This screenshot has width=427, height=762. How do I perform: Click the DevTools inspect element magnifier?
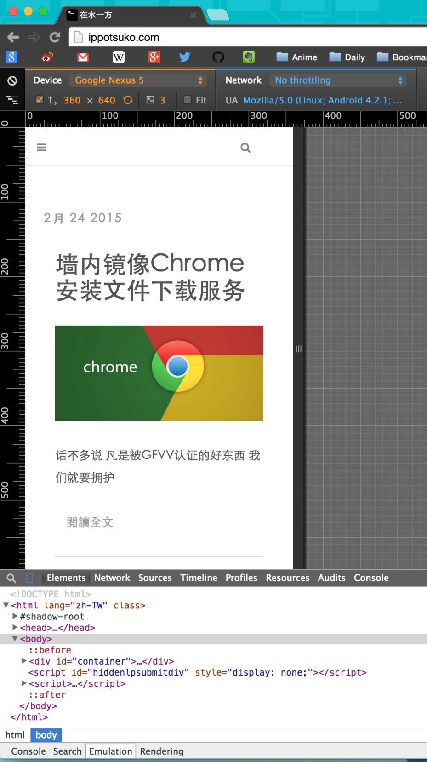pyautogui.click(x=11, y=578)
